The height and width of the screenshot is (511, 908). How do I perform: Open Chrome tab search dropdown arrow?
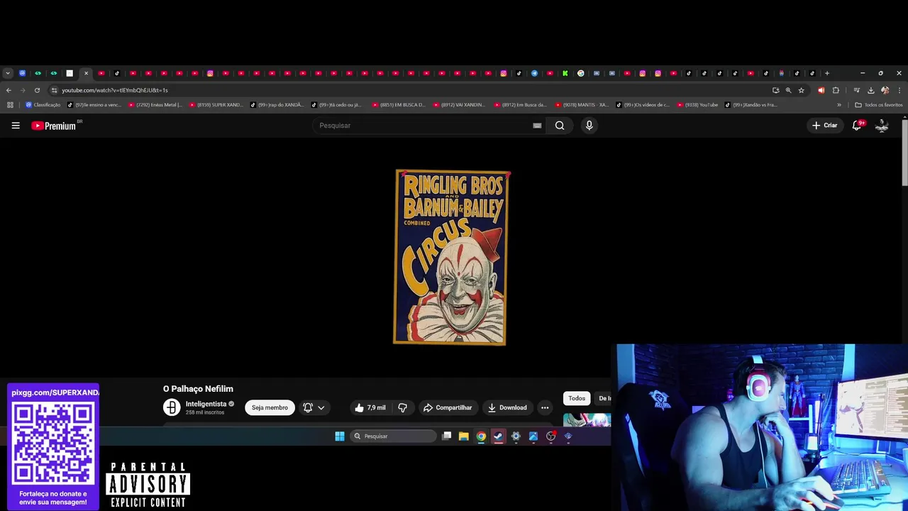click(7, 73)
